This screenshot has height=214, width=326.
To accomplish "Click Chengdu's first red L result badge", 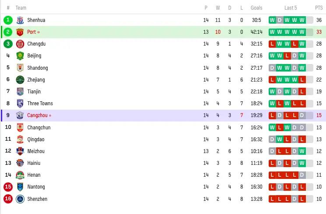I will coord(272,44).
